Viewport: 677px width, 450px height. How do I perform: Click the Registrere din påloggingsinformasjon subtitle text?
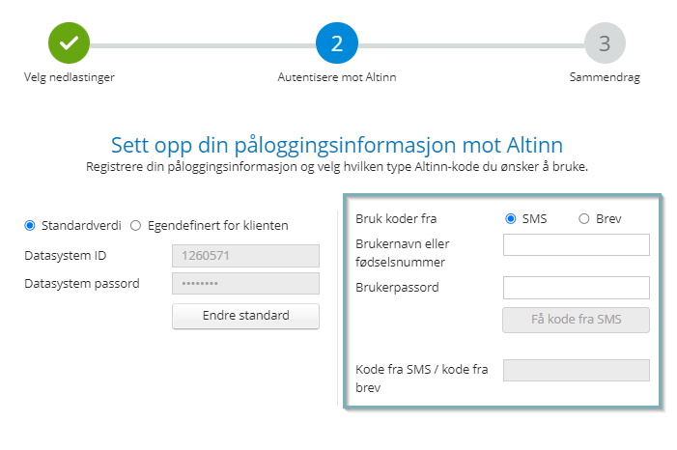point(337,167)
